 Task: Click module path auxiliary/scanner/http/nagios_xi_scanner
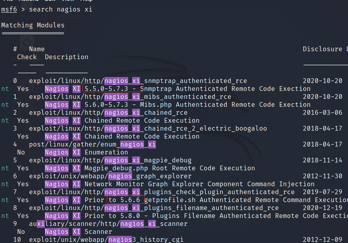point(108,224)
